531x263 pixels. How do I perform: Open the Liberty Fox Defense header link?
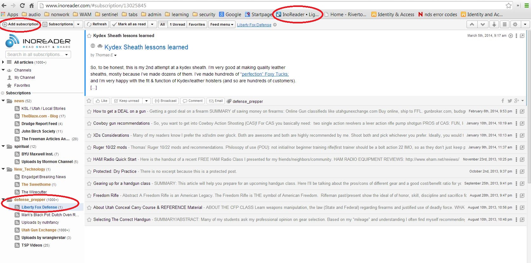pos(254,25)
